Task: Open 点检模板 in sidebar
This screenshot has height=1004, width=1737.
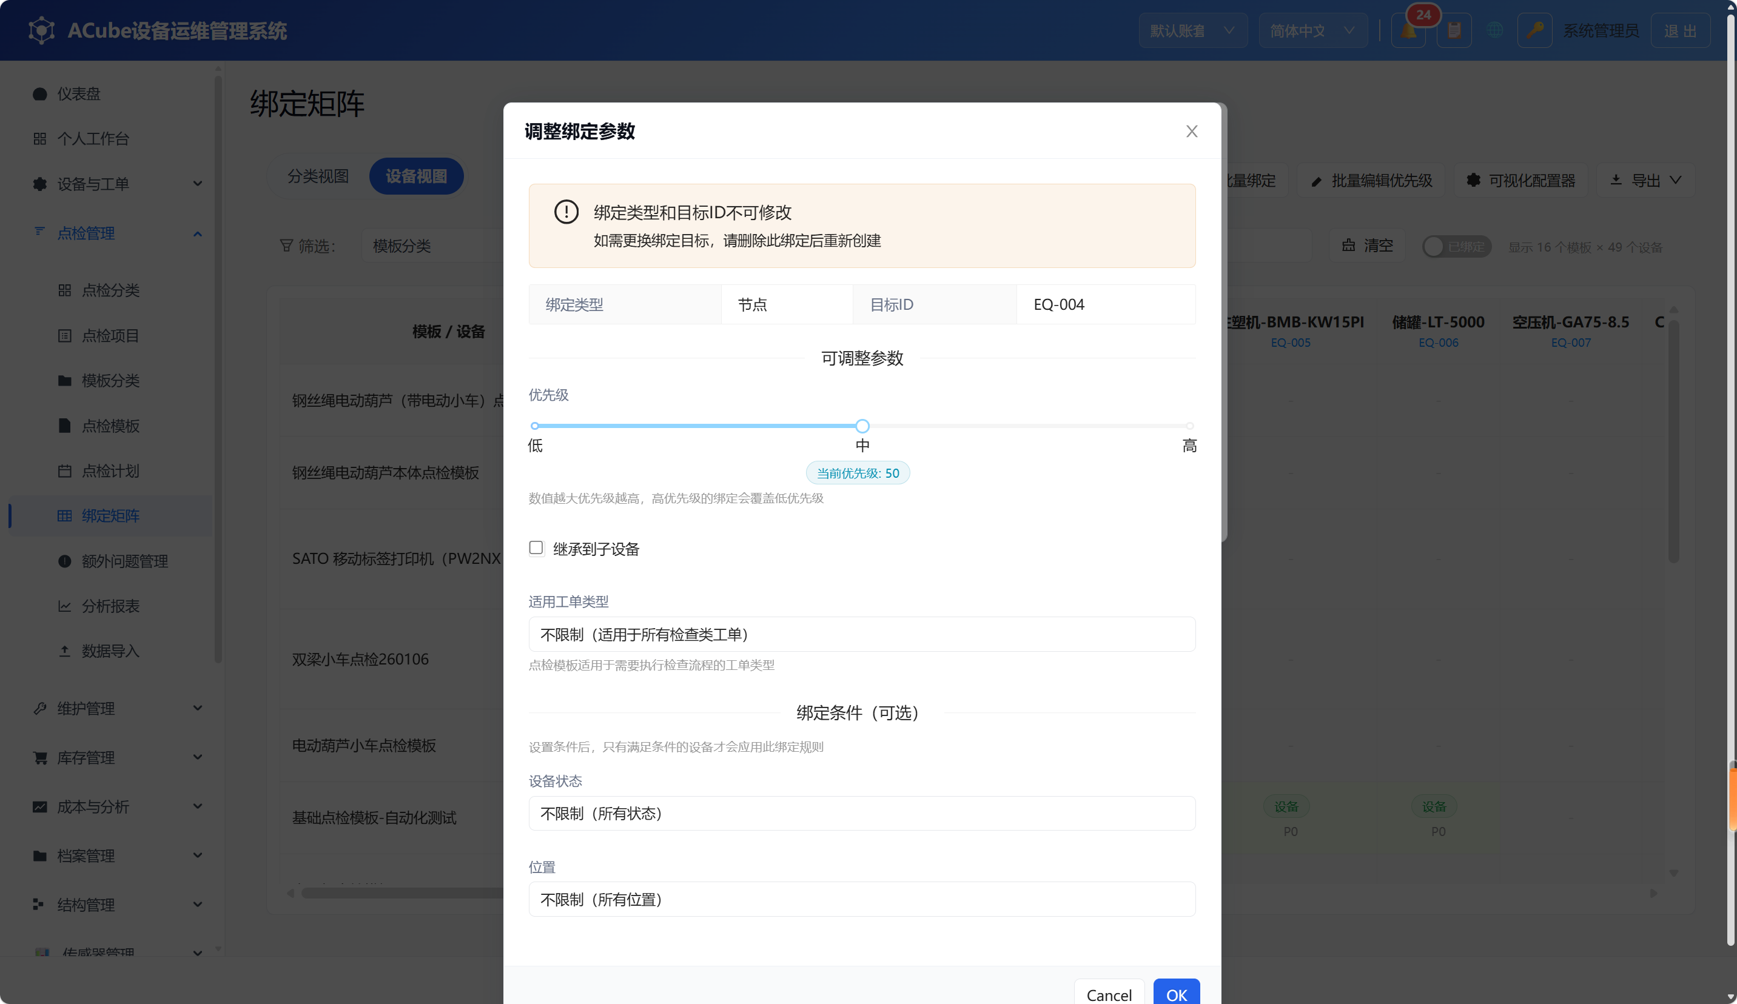Action: (110, 426)
